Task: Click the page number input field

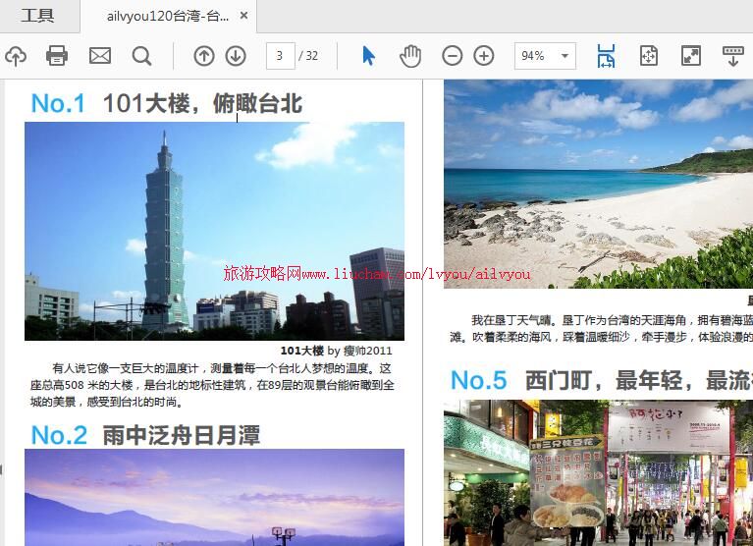Action: click(280, 56)
